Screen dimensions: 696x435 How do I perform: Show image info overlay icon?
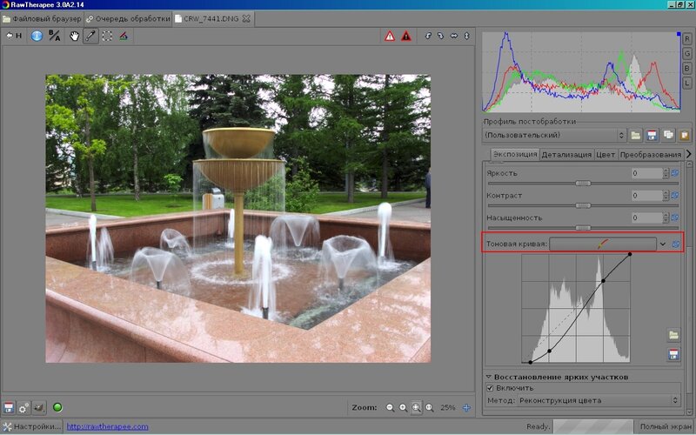pos(37,36)
